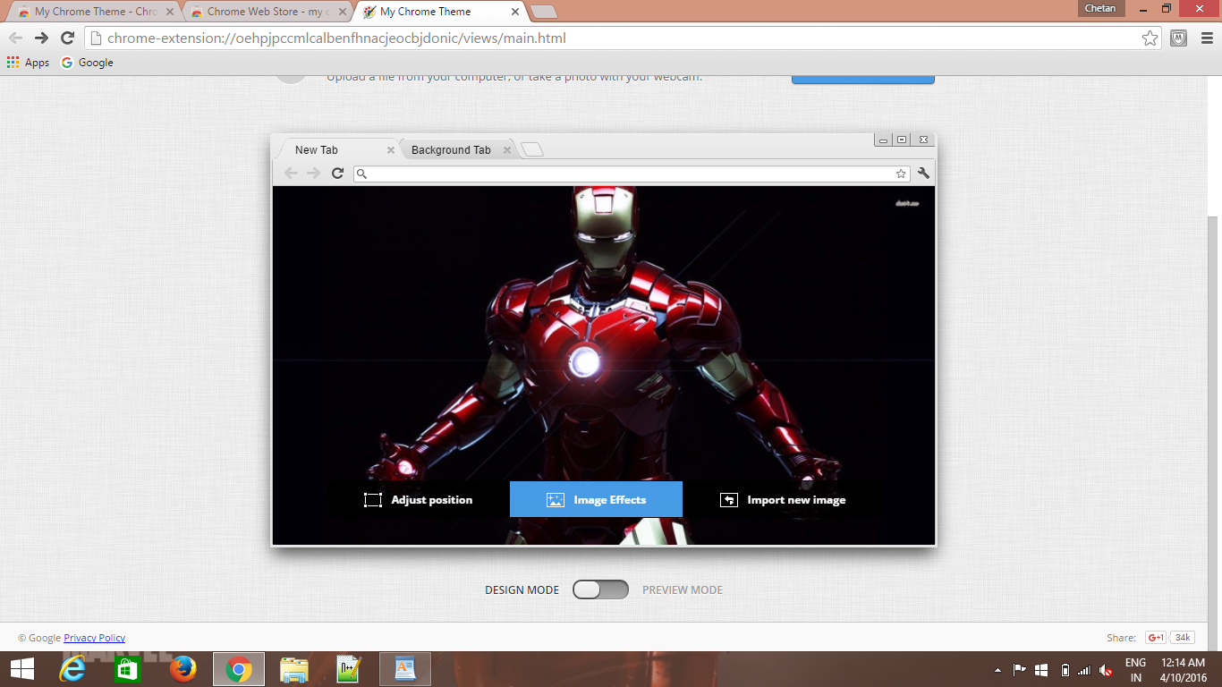This screenshot has width=1222, height=687.
Task: Click the network signal tray icon
Action: point(1084,670)
